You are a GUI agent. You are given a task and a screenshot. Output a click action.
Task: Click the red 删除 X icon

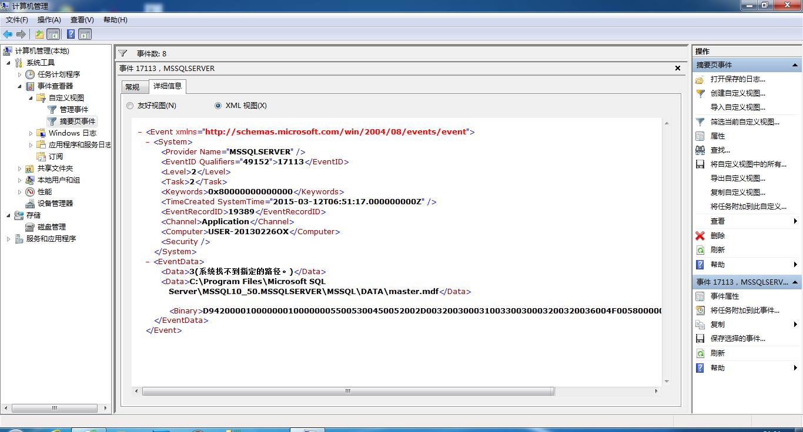click(x=700, y=236)
